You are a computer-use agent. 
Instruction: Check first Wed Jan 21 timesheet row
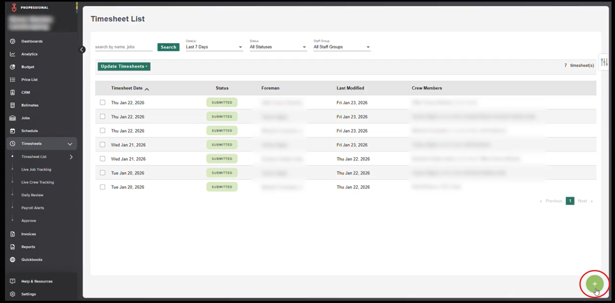102,145
